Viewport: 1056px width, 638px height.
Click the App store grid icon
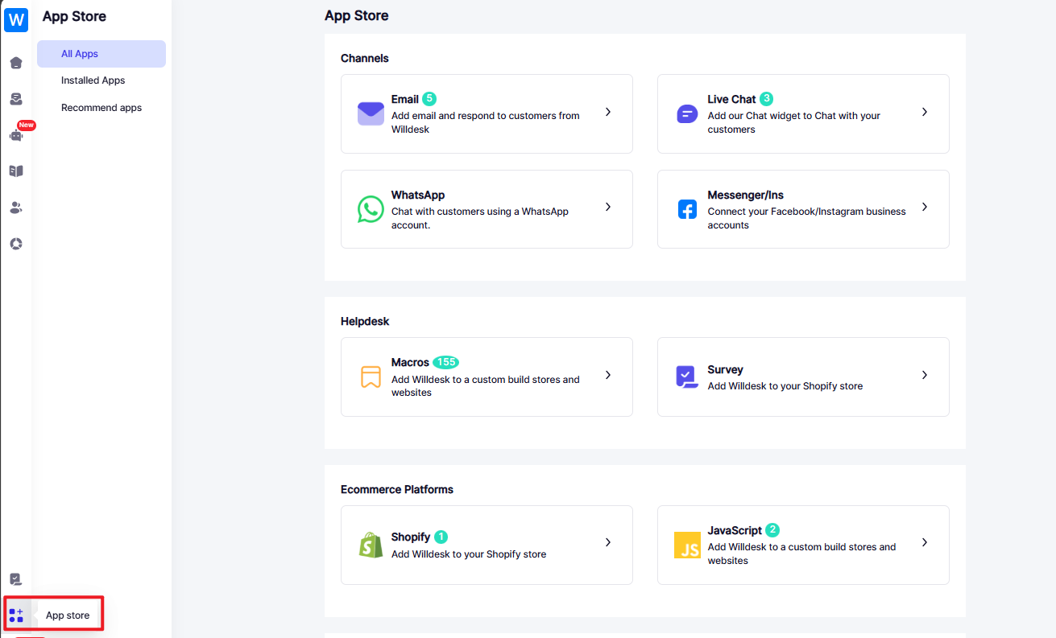click(x=16, y=615)
